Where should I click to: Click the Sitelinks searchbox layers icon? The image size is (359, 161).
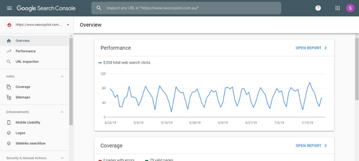(x=9, y=144)
